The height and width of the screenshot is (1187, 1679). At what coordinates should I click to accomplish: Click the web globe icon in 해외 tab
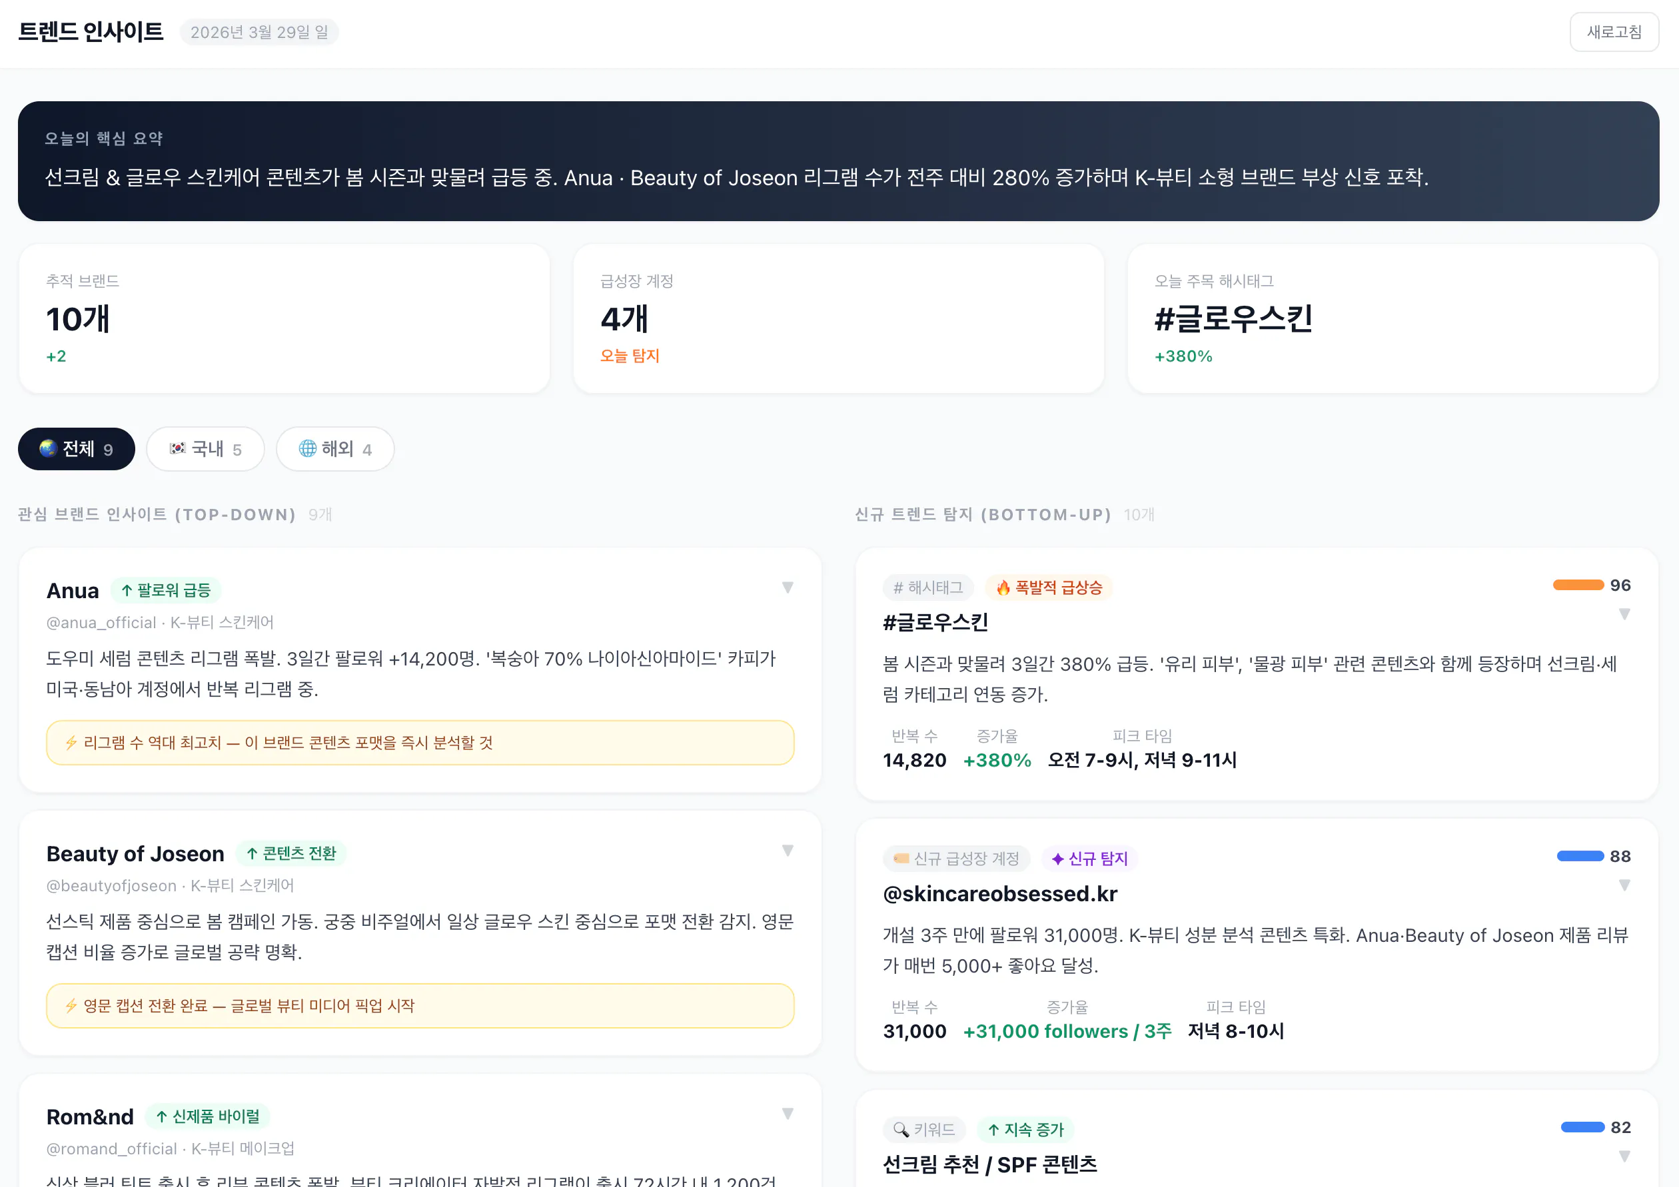pyautogui.click(x=307, y=448)
